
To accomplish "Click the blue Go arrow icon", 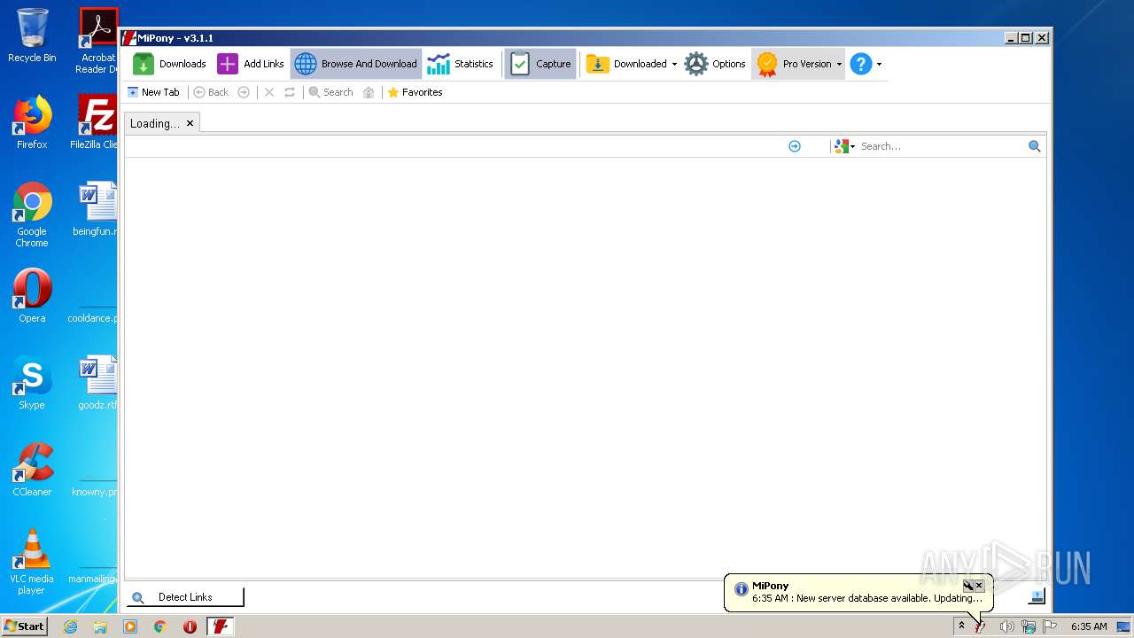I will (x=795, y=146).
